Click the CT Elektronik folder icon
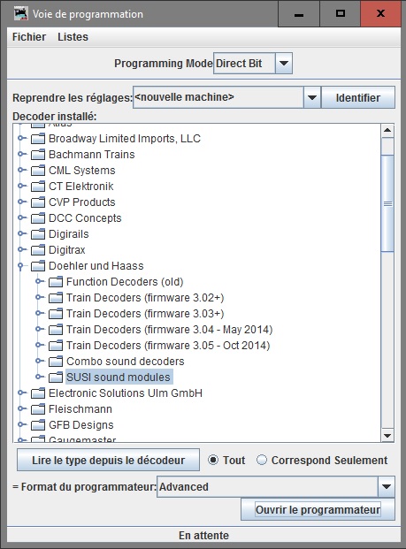 [38, 187]
